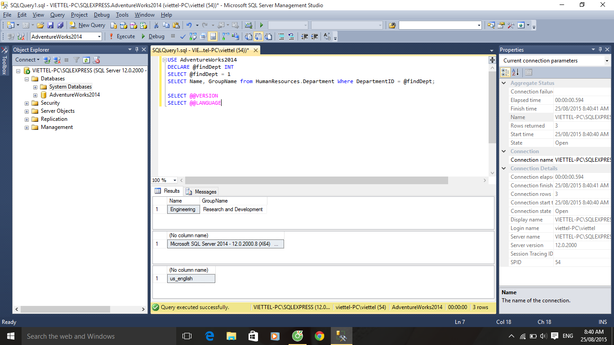Open the Query menu
Screen dimensions: 614x345
click(57, 15)
